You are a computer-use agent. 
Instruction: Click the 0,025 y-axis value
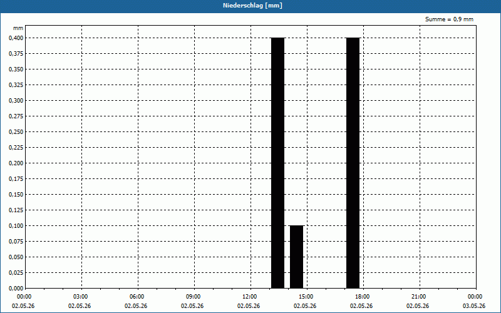(x=16, y=273)
